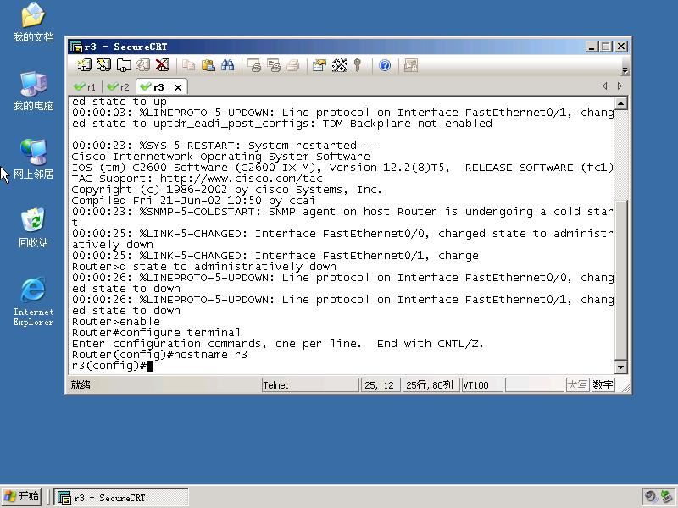Click the 大写 Caps Lock status indicator
The height and width of the screenshot is (508, 678).
(x=577, y=385)
